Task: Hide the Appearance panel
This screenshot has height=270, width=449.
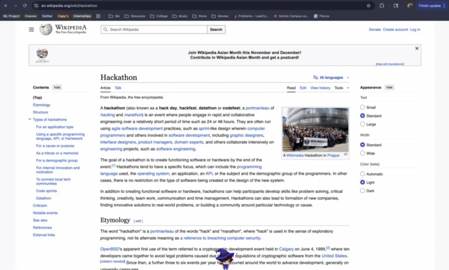Action: point(389,87)
